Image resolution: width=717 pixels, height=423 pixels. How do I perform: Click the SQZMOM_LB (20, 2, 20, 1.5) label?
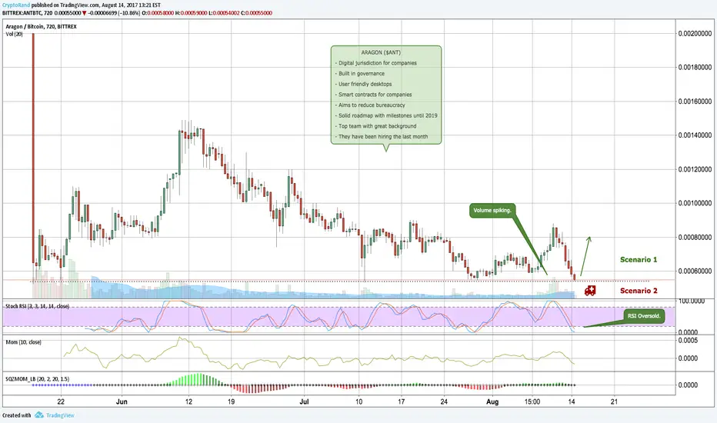(x=38, y=379)
